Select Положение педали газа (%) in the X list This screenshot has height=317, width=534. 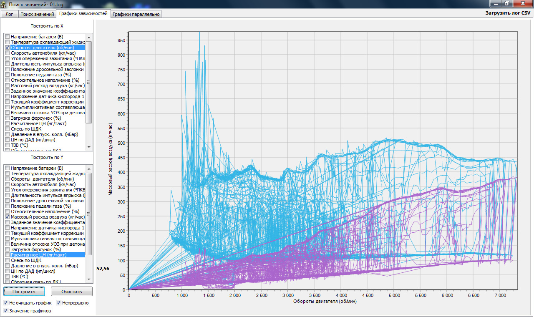pos(41,75)
